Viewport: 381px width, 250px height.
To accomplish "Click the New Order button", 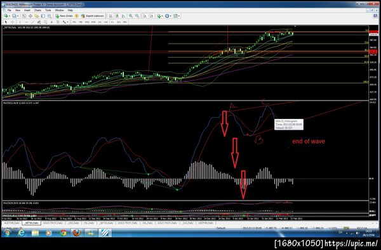I will (x=64, y=16).
